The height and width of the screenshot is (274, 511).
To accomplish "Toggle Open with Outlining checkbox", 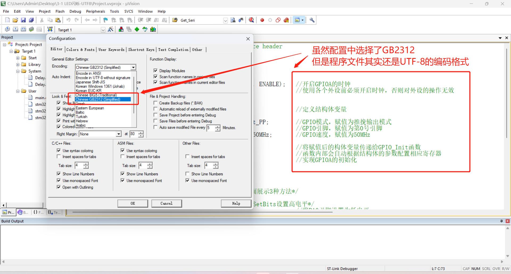I will click(x=59, y=187).
